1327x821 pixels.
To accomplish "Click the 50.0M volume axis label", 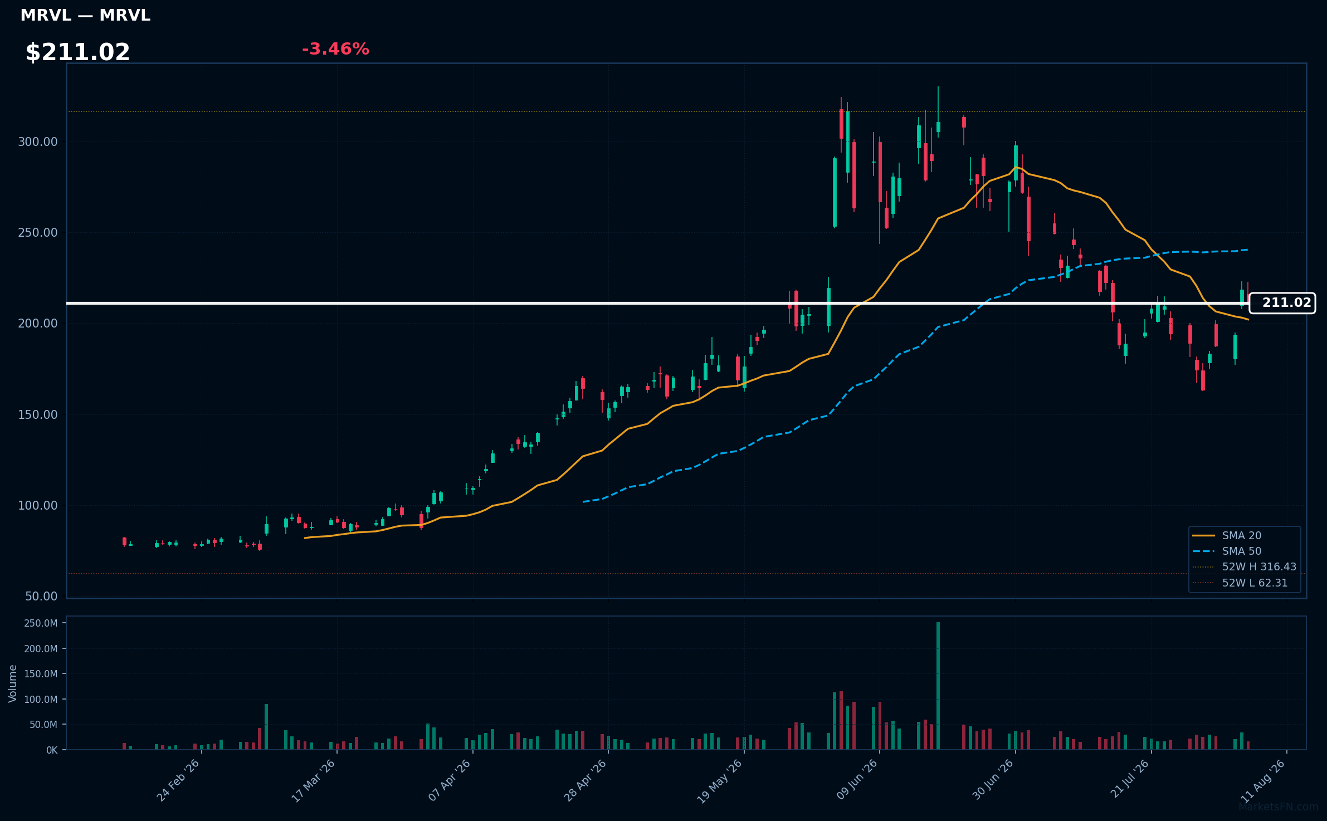I will click(43, 725).
